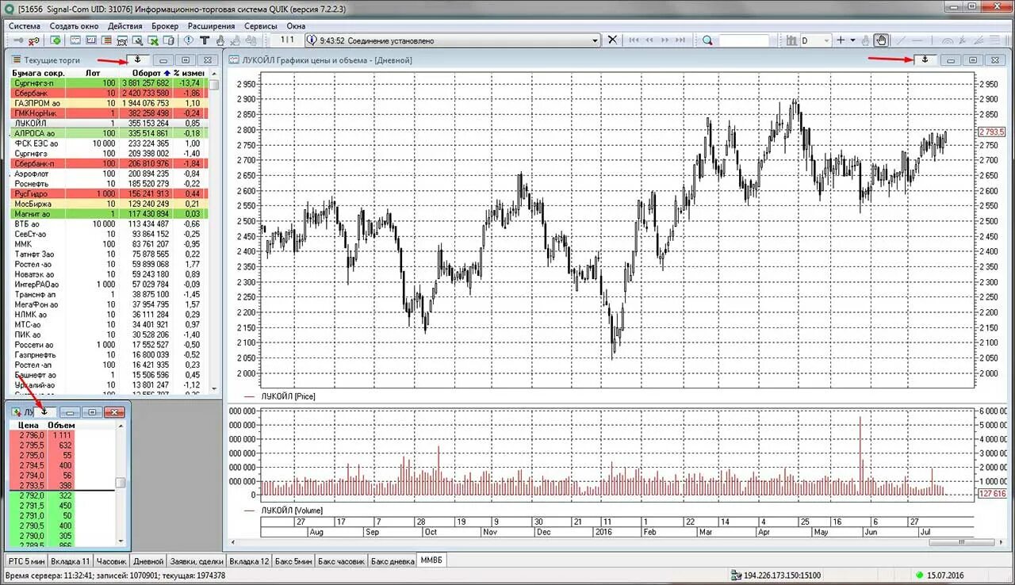1015x585 pixels.
Task: Switch to Часовик tab
Action: (x=112, y=561)
